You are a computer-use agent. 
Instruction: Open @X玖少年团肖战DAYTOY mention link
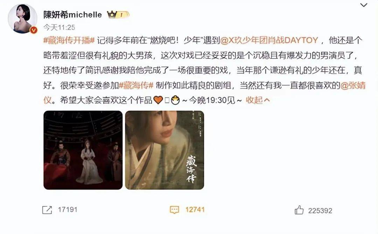point(269,40)
